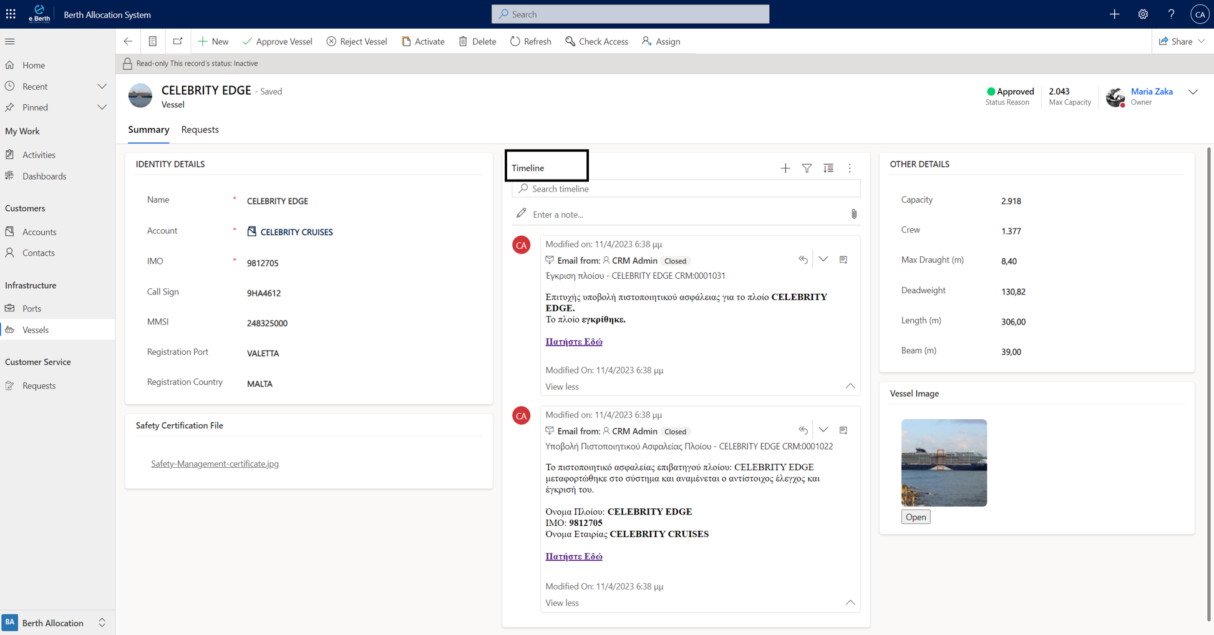
Task: Collapse first email with chevron up
Action: coord(850,386)
